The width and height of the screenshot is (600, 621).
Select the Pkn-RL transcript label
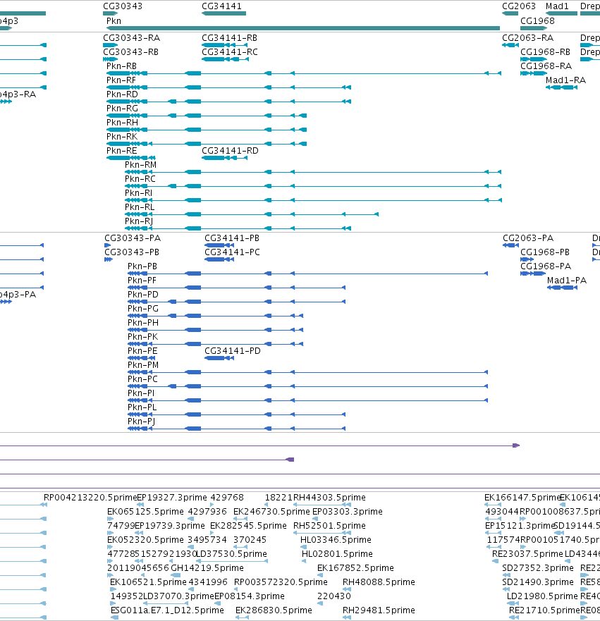140,207
